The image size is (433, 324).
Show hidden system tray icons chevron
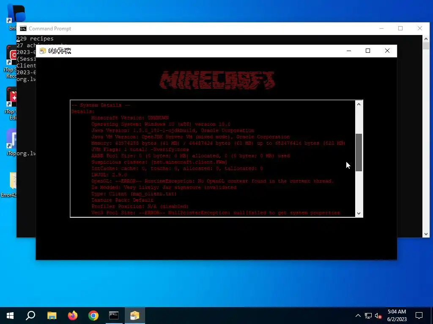tap(358, 316)
